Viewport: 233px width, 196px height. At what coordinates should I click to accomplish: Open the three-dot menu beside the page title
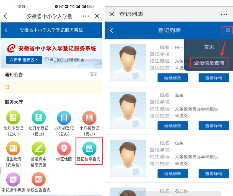(86, 16)
